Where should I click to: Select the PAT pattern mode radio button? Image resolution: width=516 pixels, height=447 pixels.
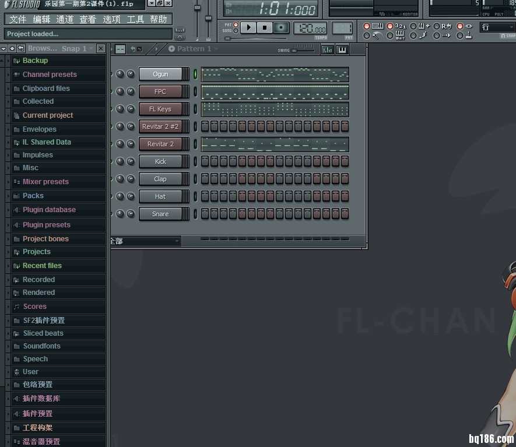[x=236, y=24]
